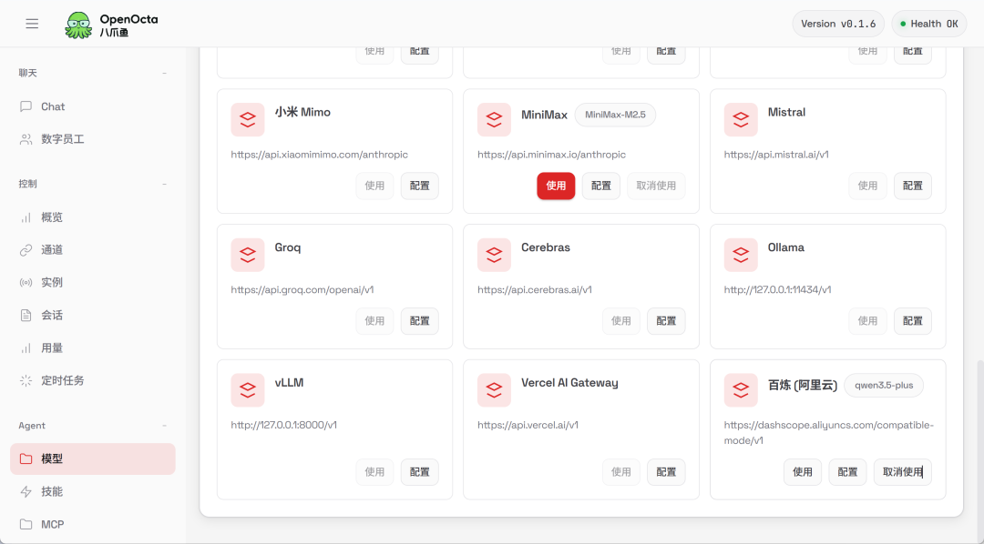The height and width of the screenshot is (544, 984).
Task: Click the 127.0.0.1:11434/v1 Ollama URL
Action: point(777,289)
